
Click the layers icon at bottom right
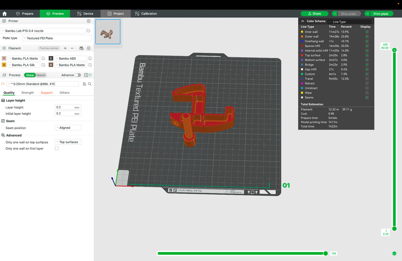tap(394, 254)
